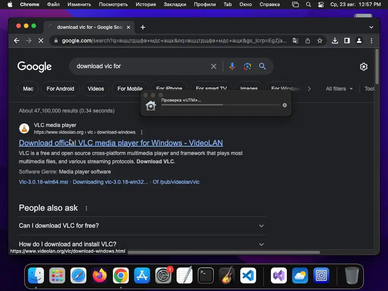Launch Firefox from the Dock
Screen dimensions: 388x291
100,275
